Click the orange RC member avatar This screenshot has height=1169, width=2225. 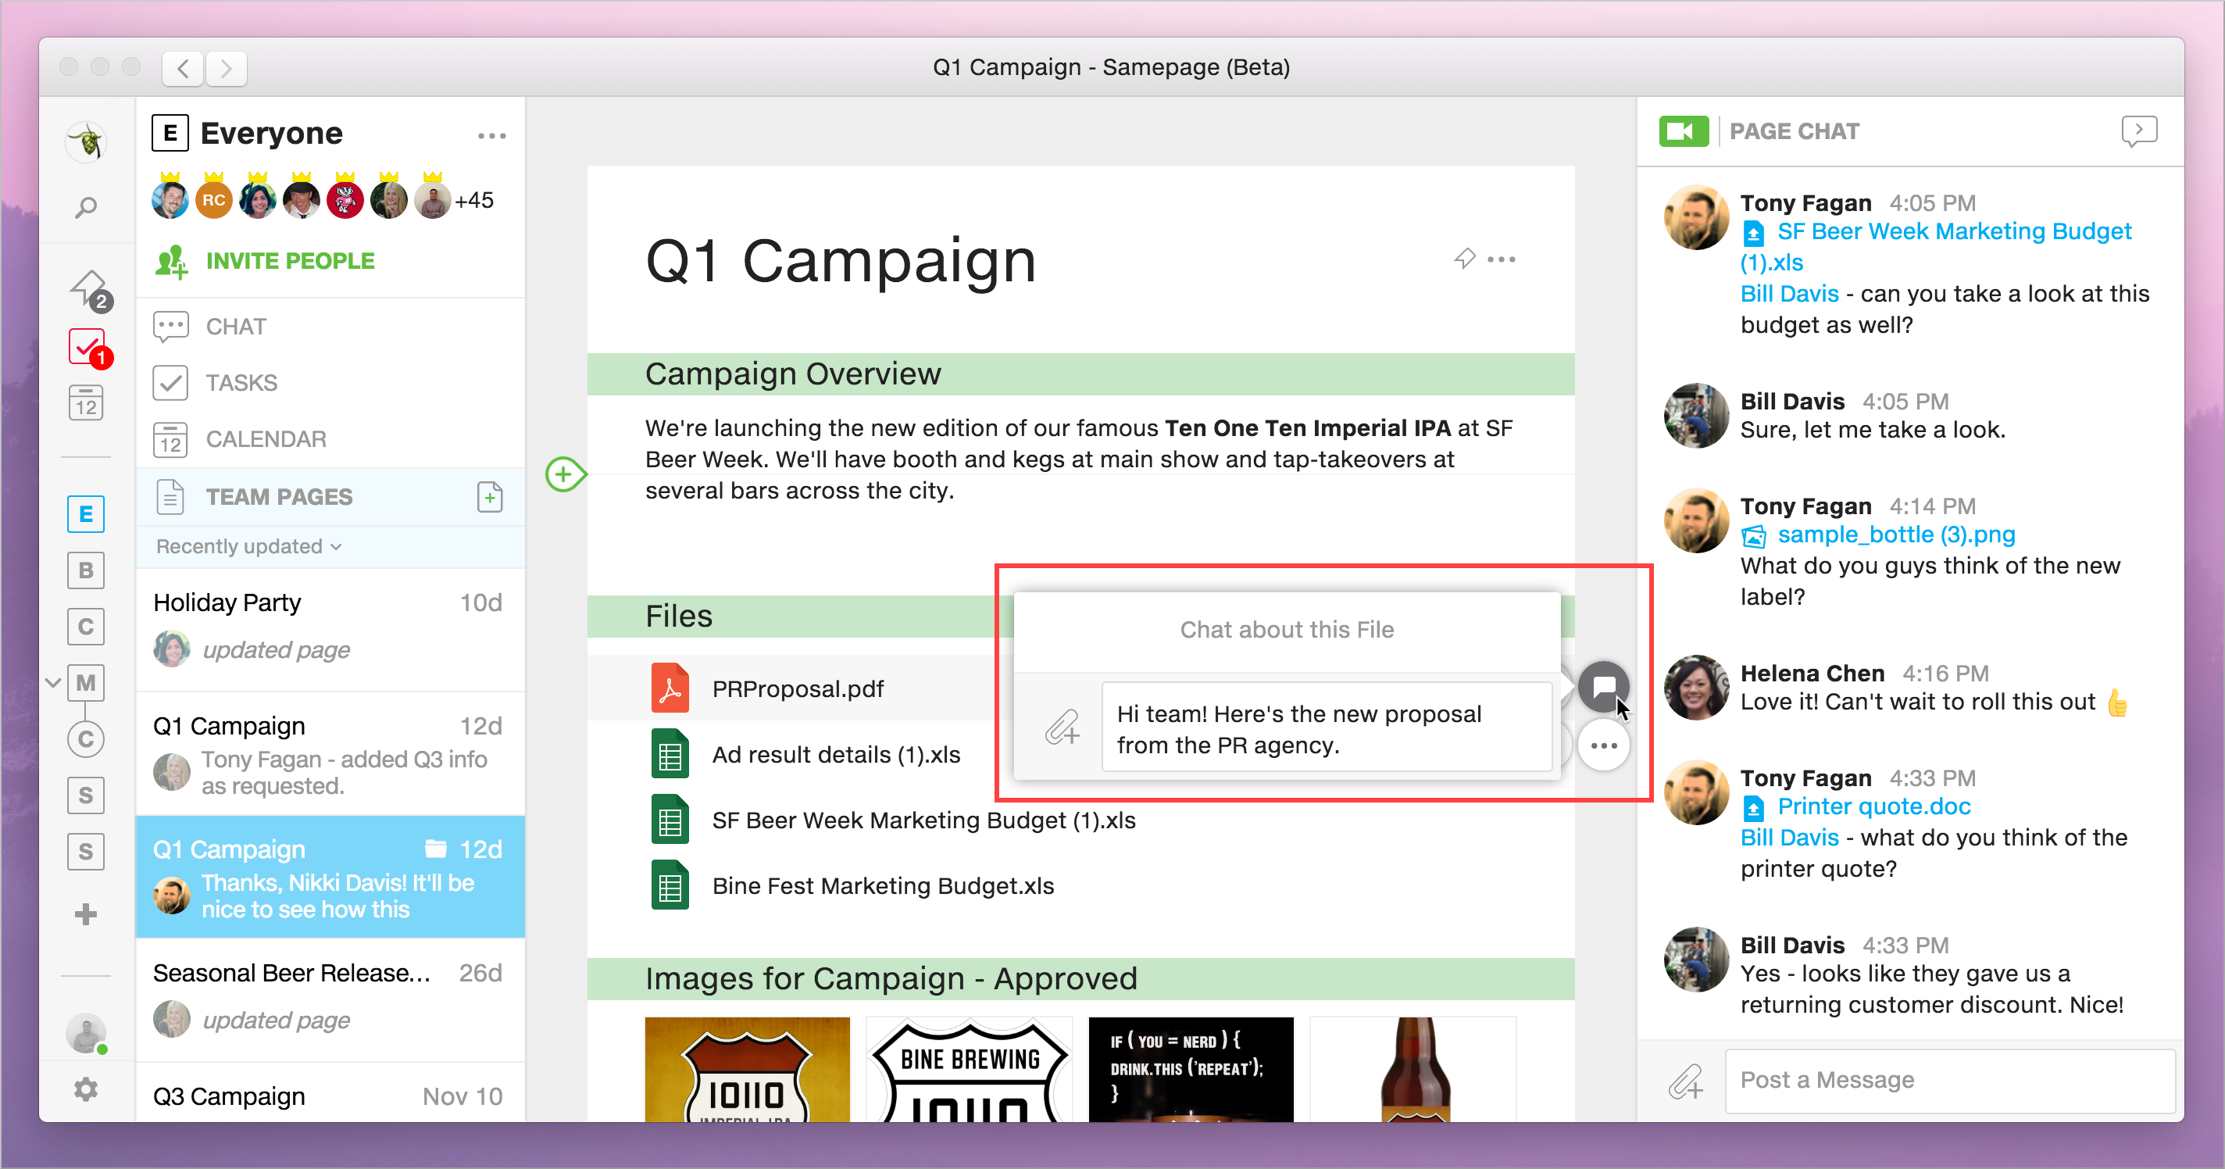click(213, 200)
